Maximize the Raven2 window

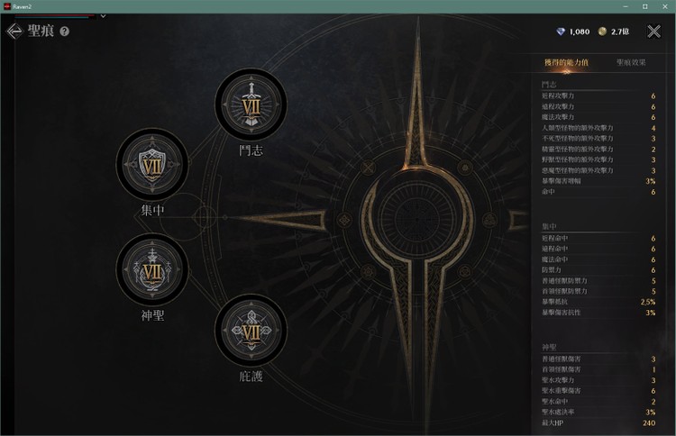click(645, 6)
